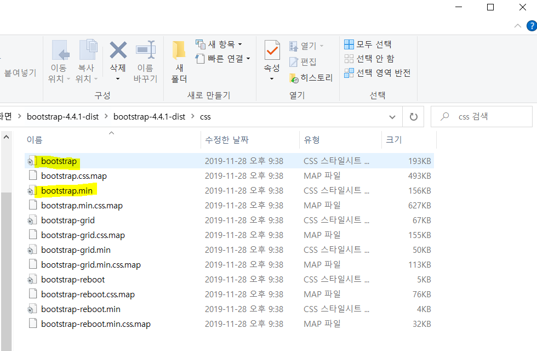
Task: Click the History (히스토리) button
Action: click(x=311, y=78)
